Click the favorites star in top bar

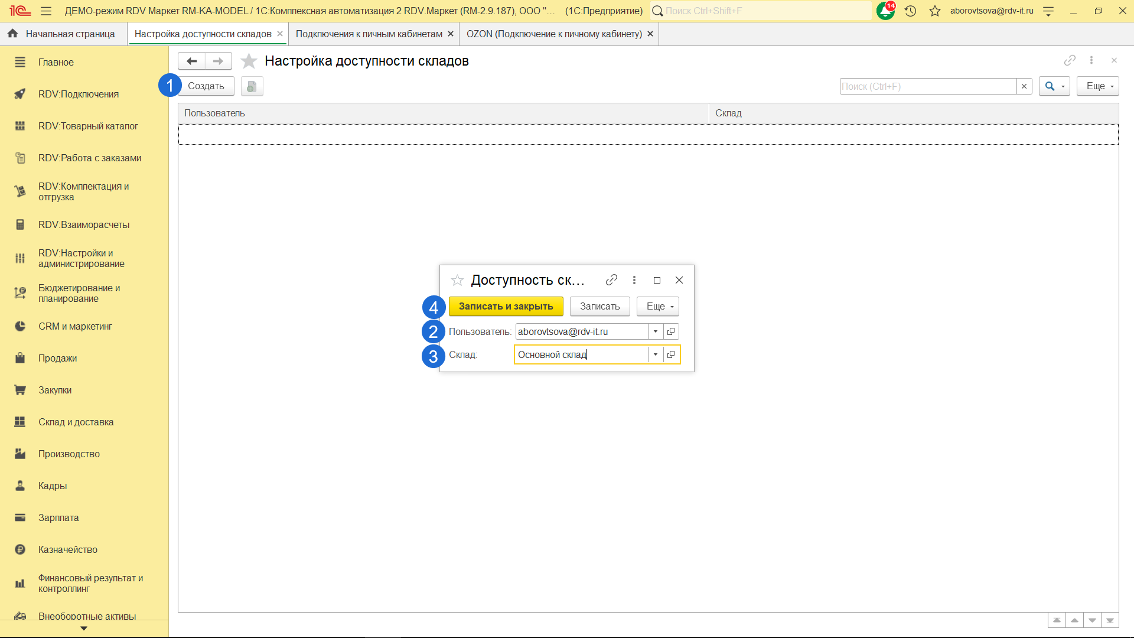[935, 11]
